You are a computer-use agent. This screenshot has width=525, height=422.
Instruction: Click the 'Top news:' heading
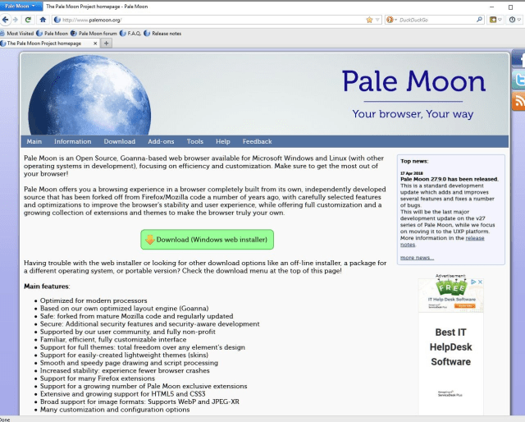pos(414,161)
